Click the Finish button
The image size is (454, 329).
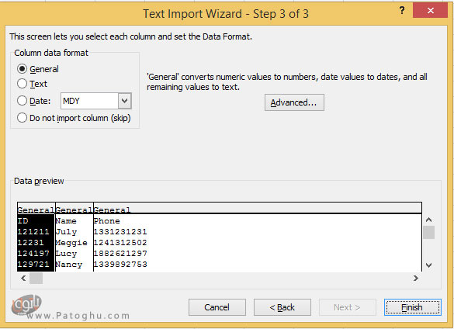[x=413, y=307]
